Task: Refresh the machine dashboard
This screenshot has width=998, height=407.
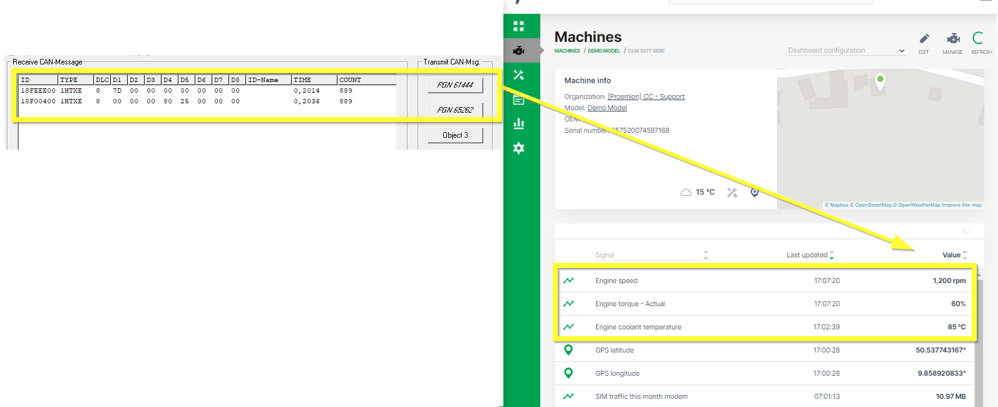Action: tap(979, 39)
